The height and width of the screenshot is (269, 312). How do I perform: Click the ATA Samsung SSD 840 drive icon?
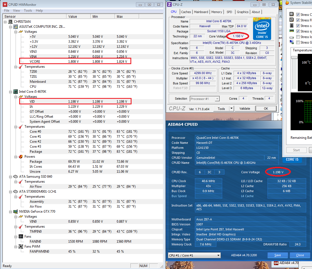pos(16,177)
